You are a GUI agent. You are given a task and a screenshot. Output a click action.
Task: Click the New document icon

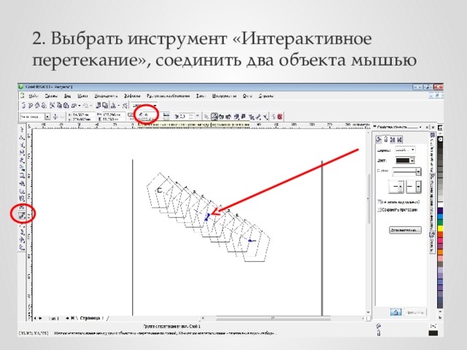[x=23, y=105]
